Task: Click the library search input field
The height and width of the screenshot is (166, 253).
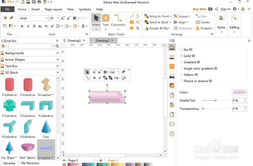Action: coord(31,46)
